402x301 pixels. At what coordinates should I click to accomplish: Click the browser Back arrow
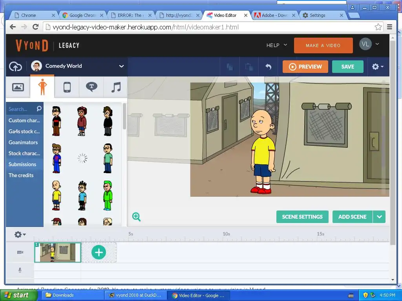click(13, 27)
